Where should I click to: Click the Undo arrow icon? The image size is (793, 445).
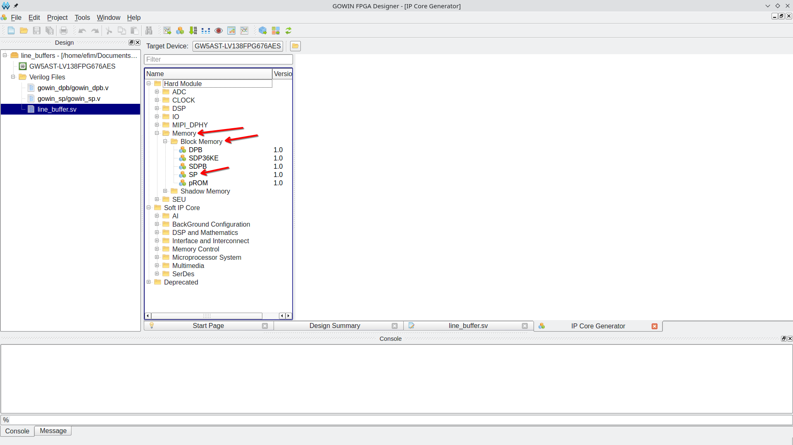[x=82, y=31]
